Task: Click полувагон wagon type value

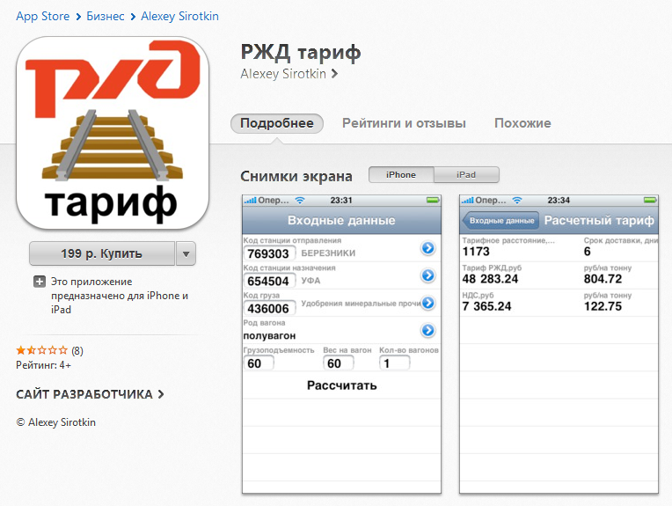Action: (269, 336)
